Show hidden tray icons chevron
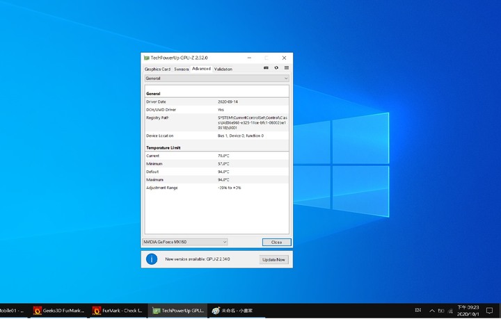The width and height of the screenshot is (501, 319). pos(432,311)
